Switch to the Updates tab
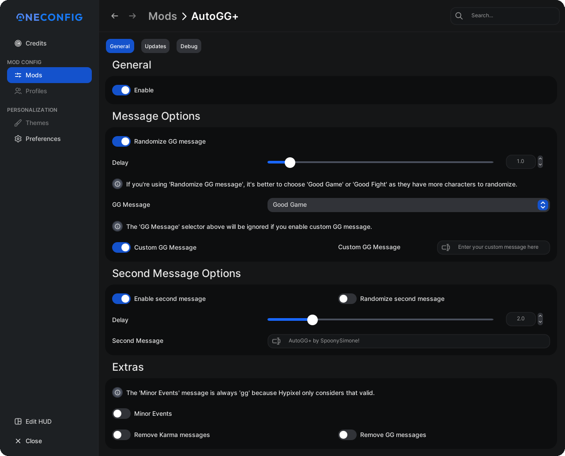Viewport: 565px width, 456px height. click(x=155, y=46)
